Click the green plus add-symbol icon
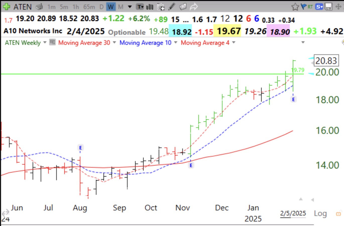 click(x=6, y=7)
